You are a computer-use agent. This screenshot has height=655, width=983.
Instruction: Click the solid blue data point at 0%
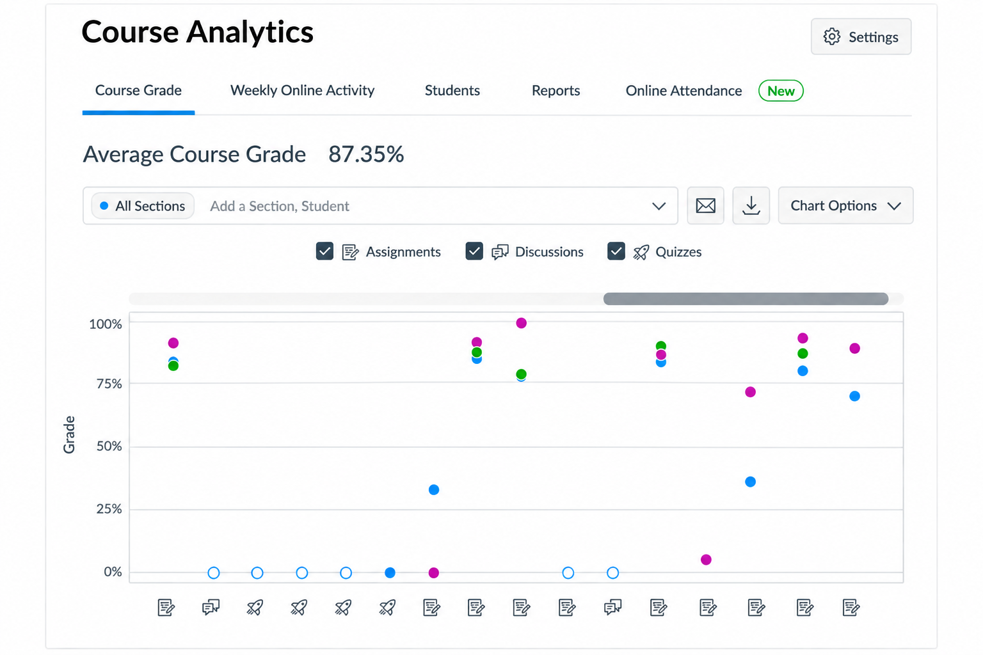[390, 572]
